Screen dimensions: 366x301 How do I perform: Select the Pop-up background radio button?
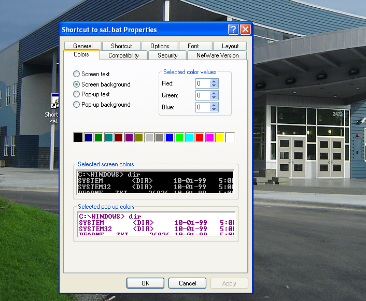click(77, 105)
